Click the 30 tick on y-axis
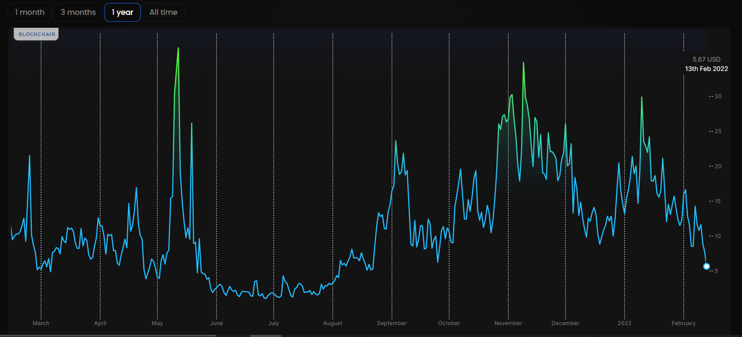 coord(718,96)
